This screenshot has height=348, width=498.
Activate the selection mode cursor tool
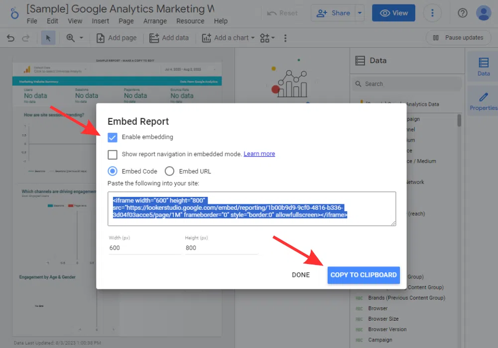pos(48,38)
